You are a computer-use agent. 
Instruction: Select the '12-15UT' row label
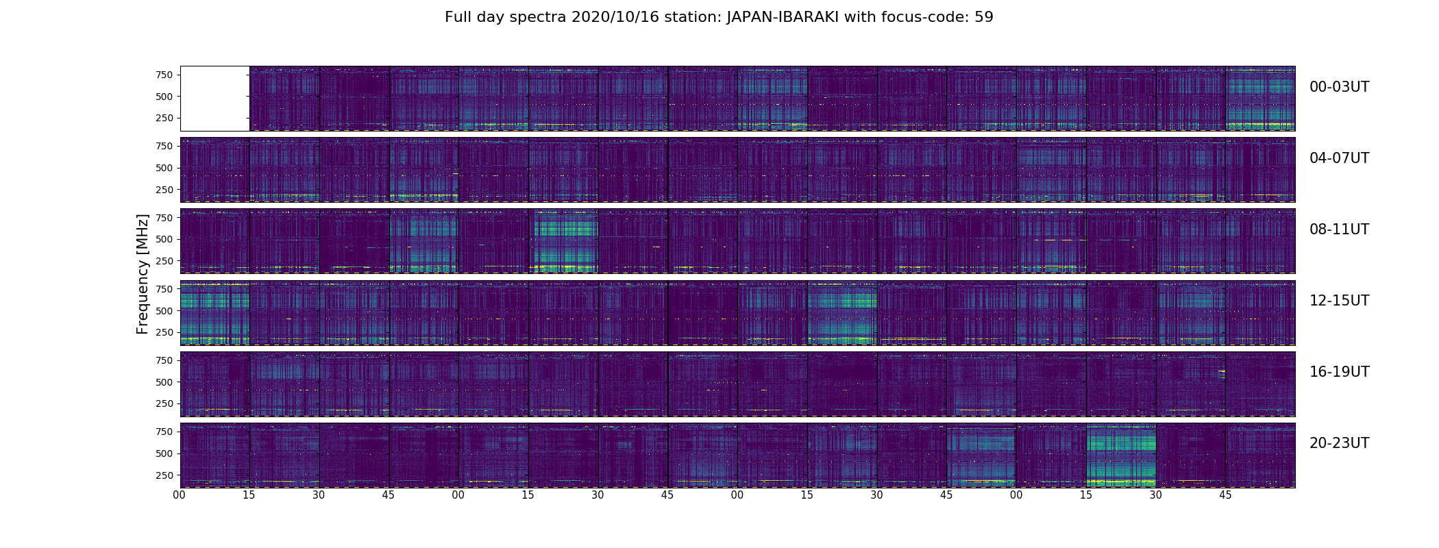click(1339, 301)
